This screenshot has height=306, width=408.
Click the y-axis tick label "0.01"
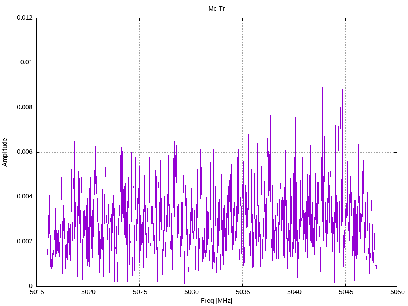pos(27,62)
